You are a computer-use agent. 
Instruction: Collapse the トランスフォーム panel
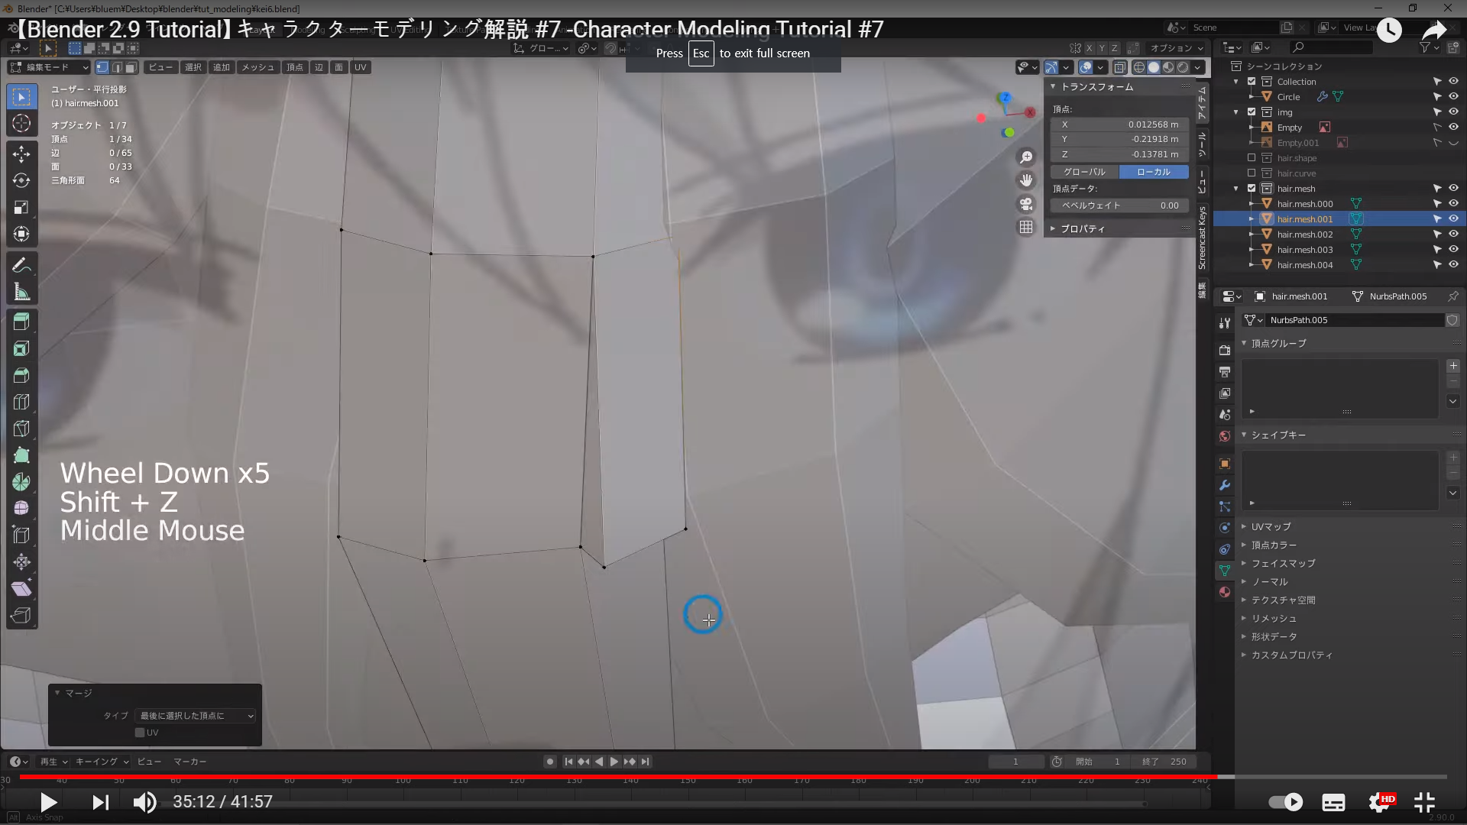1096,87
